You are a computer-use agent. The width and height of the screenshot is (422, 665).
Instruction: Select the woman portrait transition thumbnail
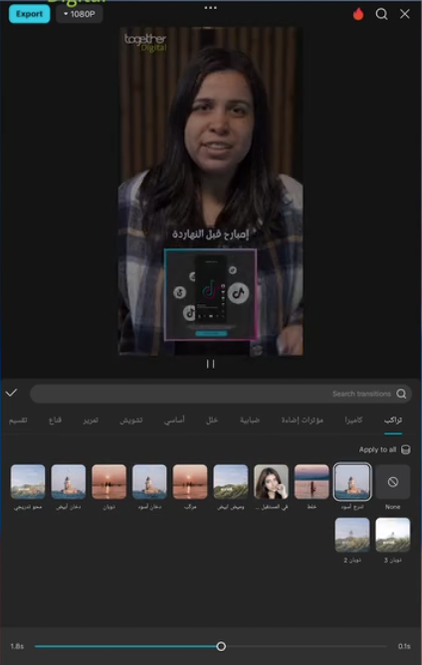[x=272, y=482]
